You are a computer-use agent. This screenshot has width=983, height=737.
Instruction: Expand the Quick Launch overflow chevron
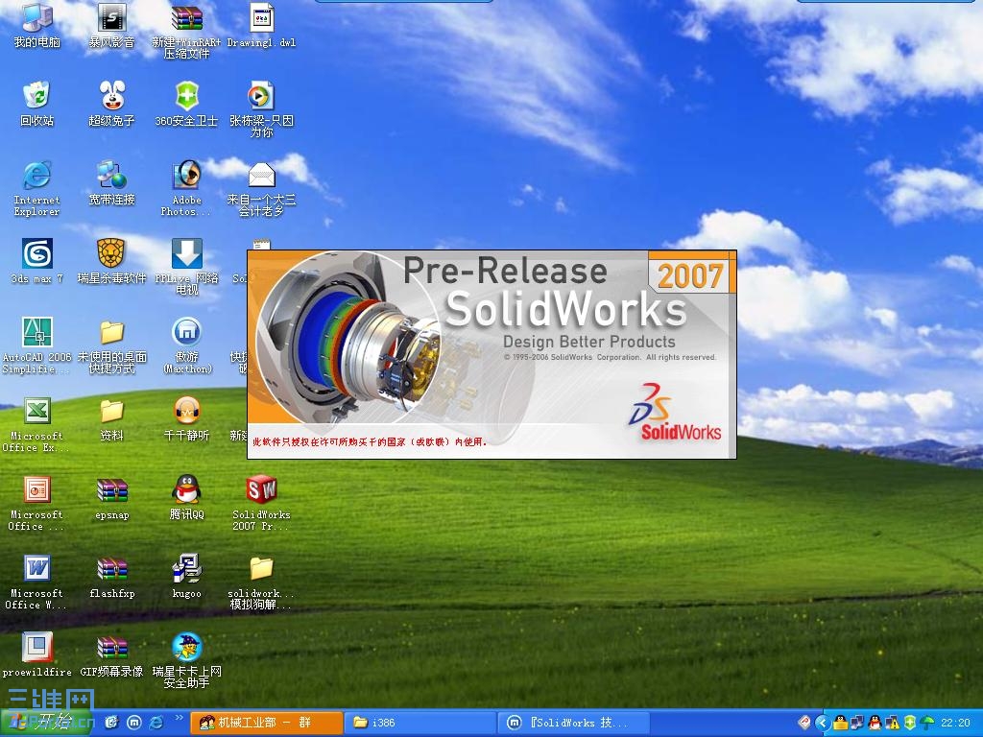tap(180, 718)
